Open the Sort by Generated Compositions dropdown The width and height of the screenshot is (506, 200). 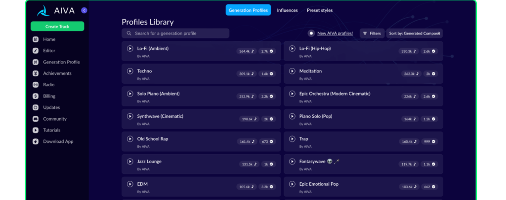(415, 33)
